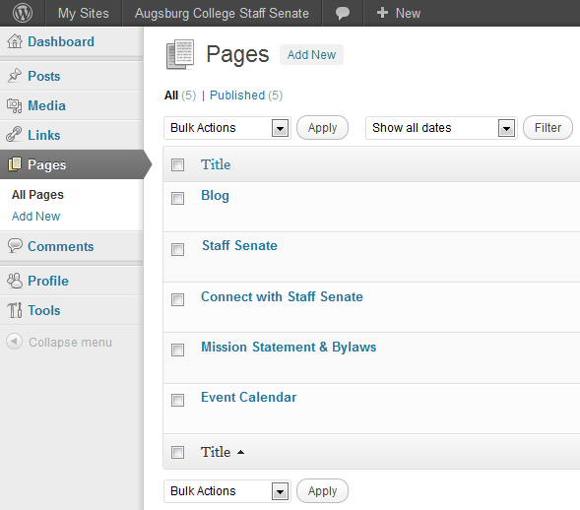Check the box next to Blog page
This screenshot has width=580, height=510.
tap(177, 198)
